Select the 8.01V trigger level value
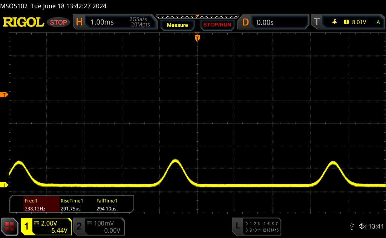The width and height of the screenshot is (386, 238). click(359, 22)
